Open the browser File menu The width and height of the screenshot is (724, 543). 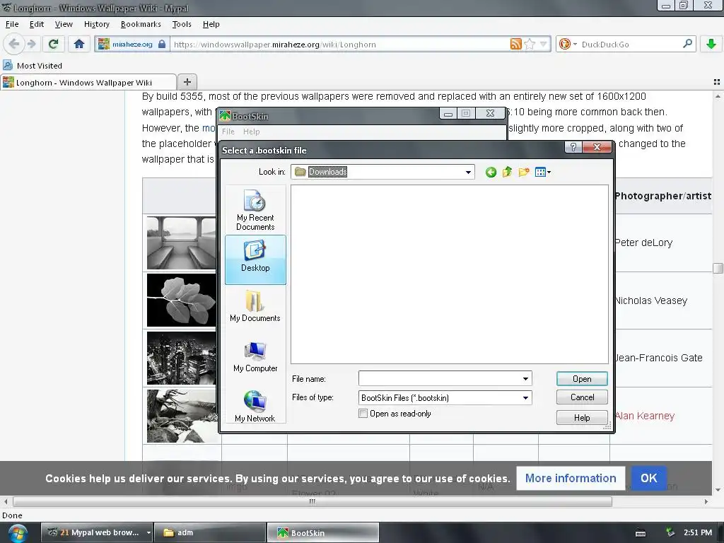[x=12, y=24]
